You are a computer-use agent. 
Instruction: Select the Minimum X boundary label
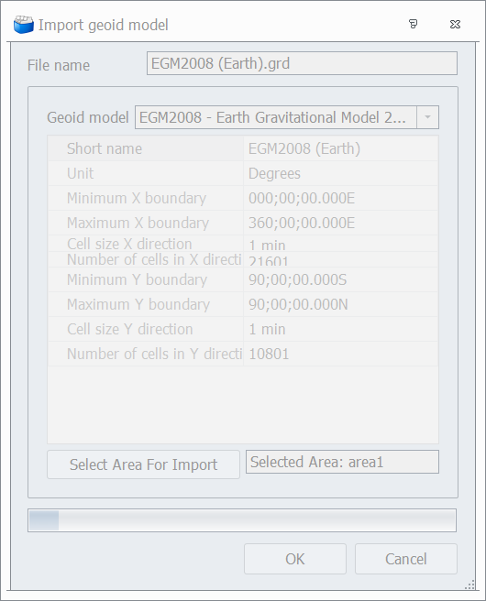(x=137, y=198)
